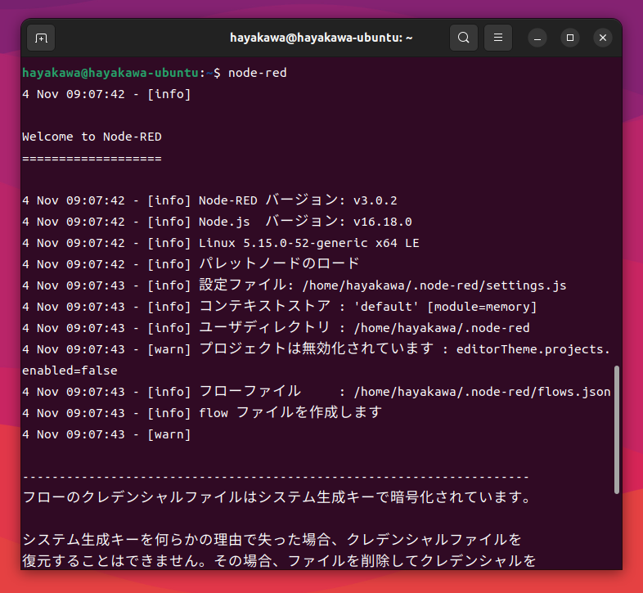Image resolution: width=643 pixels, height=593 pixels.
Task: Click the green prompt hayakawa@hayakawa-ubuntu
Action: (110, 73)
